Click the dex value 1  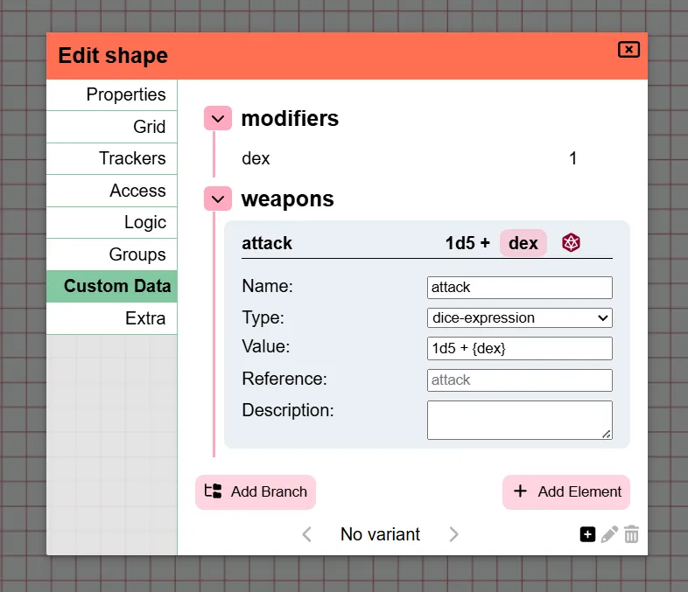pos(572,158)
